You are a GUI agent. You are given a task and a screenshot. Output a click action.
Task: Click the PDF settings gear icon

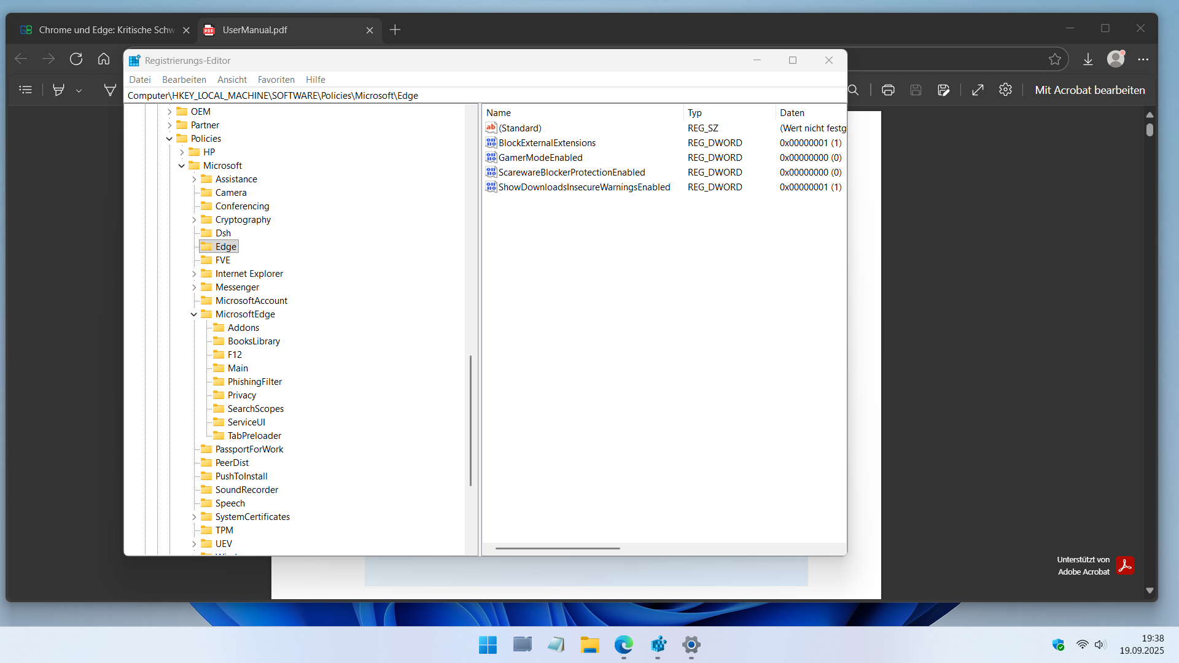(x=1005, y=90)
